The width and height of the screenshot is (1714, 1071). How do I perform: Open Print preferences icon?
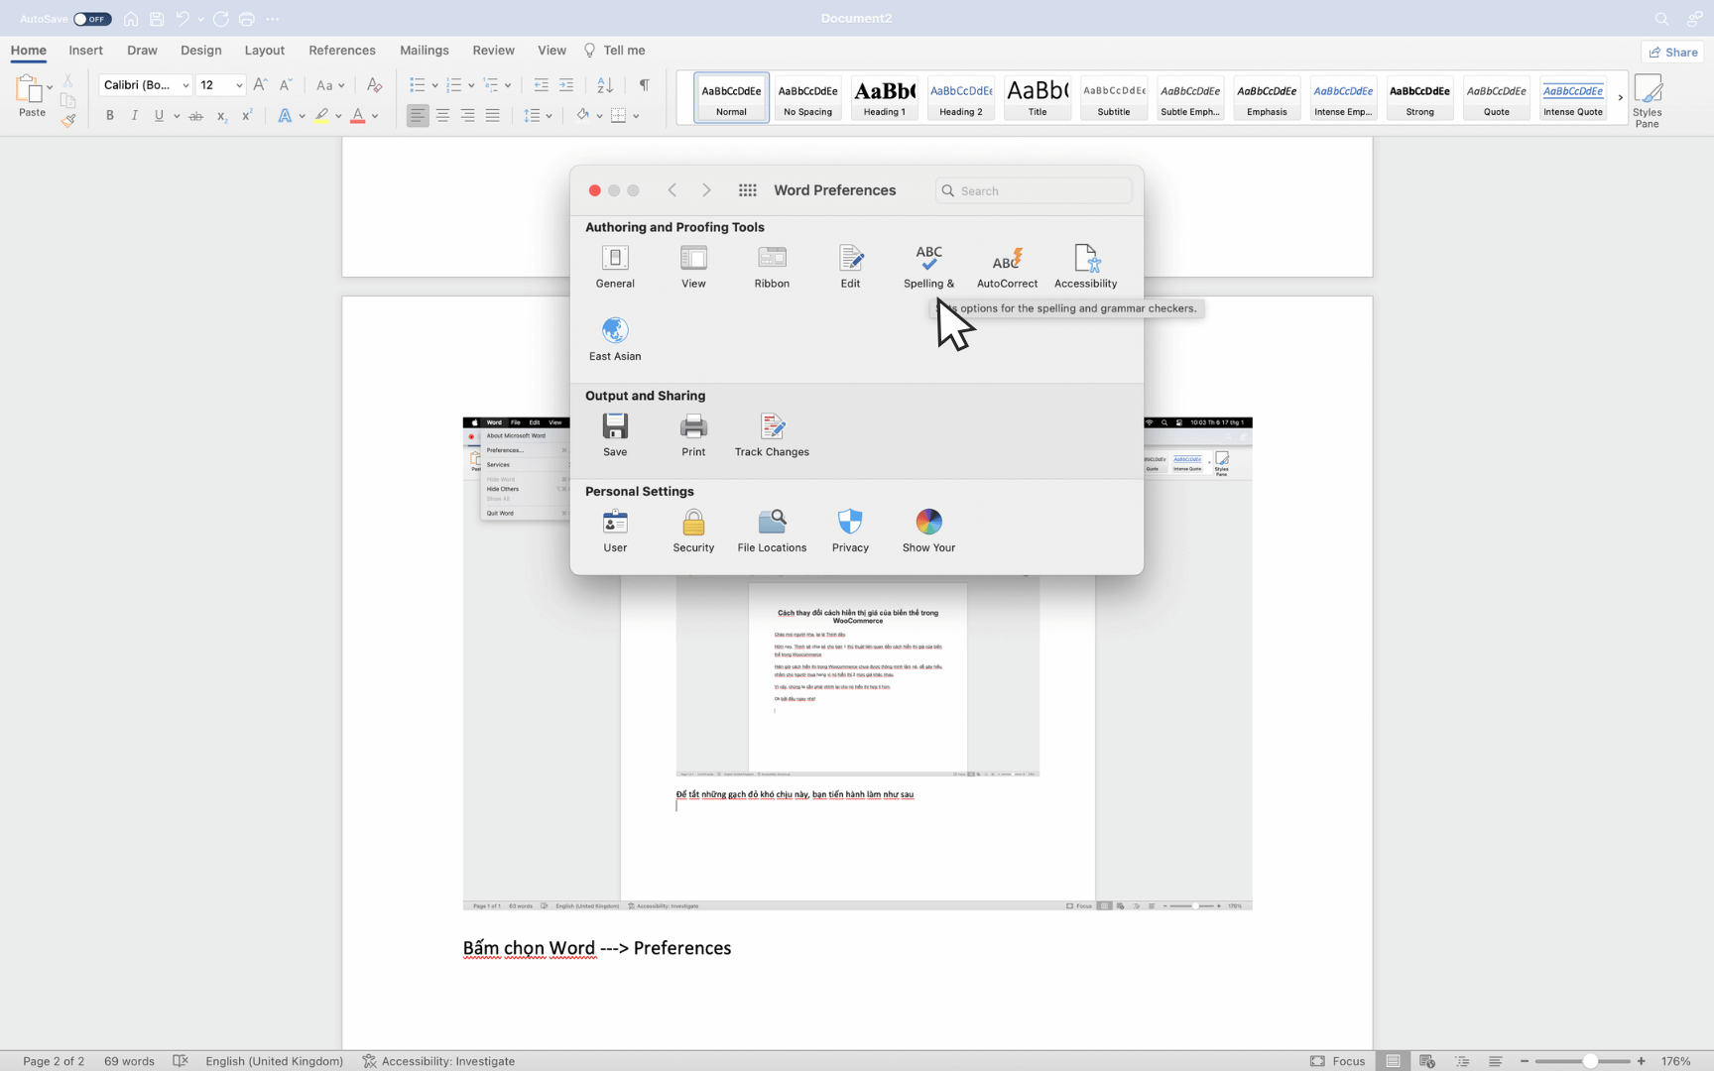click(693, 435)
